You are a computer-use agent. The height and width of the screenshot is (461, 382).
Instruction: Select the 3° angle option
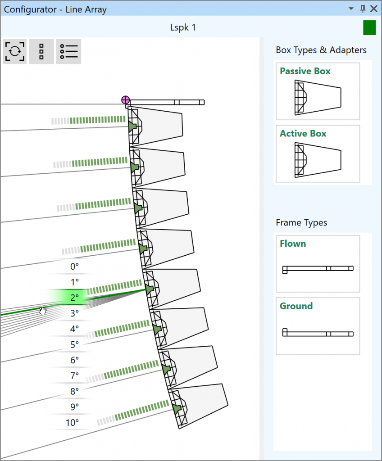click(74, 313)
